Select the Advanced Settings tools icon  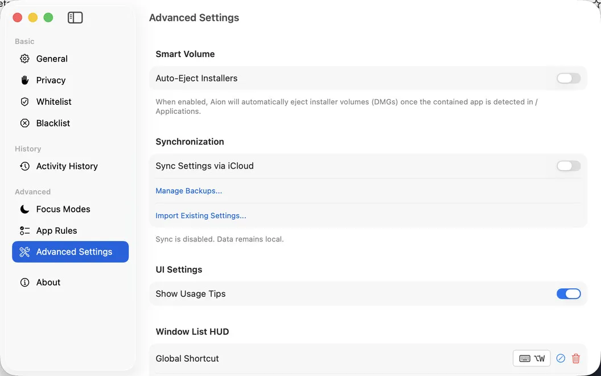24,252
